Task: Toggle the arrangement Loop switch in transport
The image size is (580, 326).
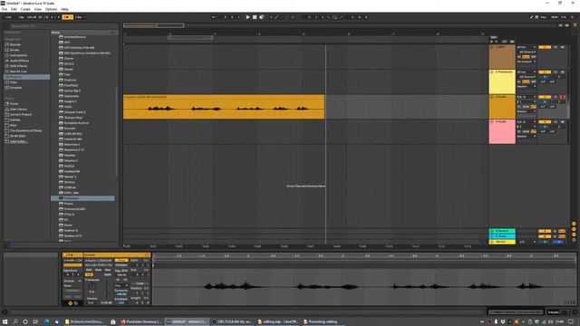Action: 334,17
